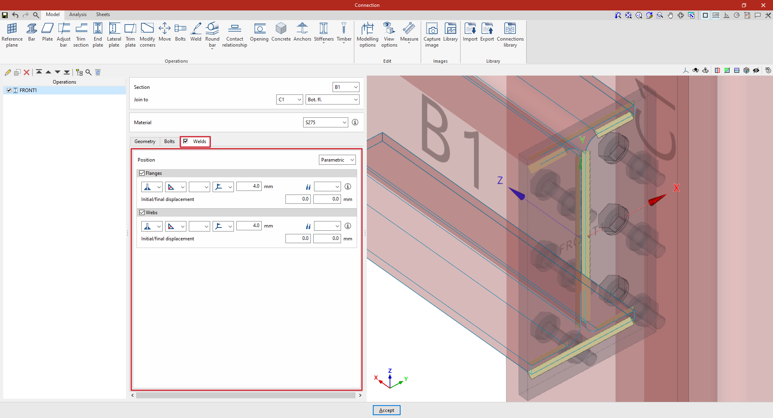773x418 pixels.
Task: Select the Trim section tool
Action: click(x=81, y=35)
